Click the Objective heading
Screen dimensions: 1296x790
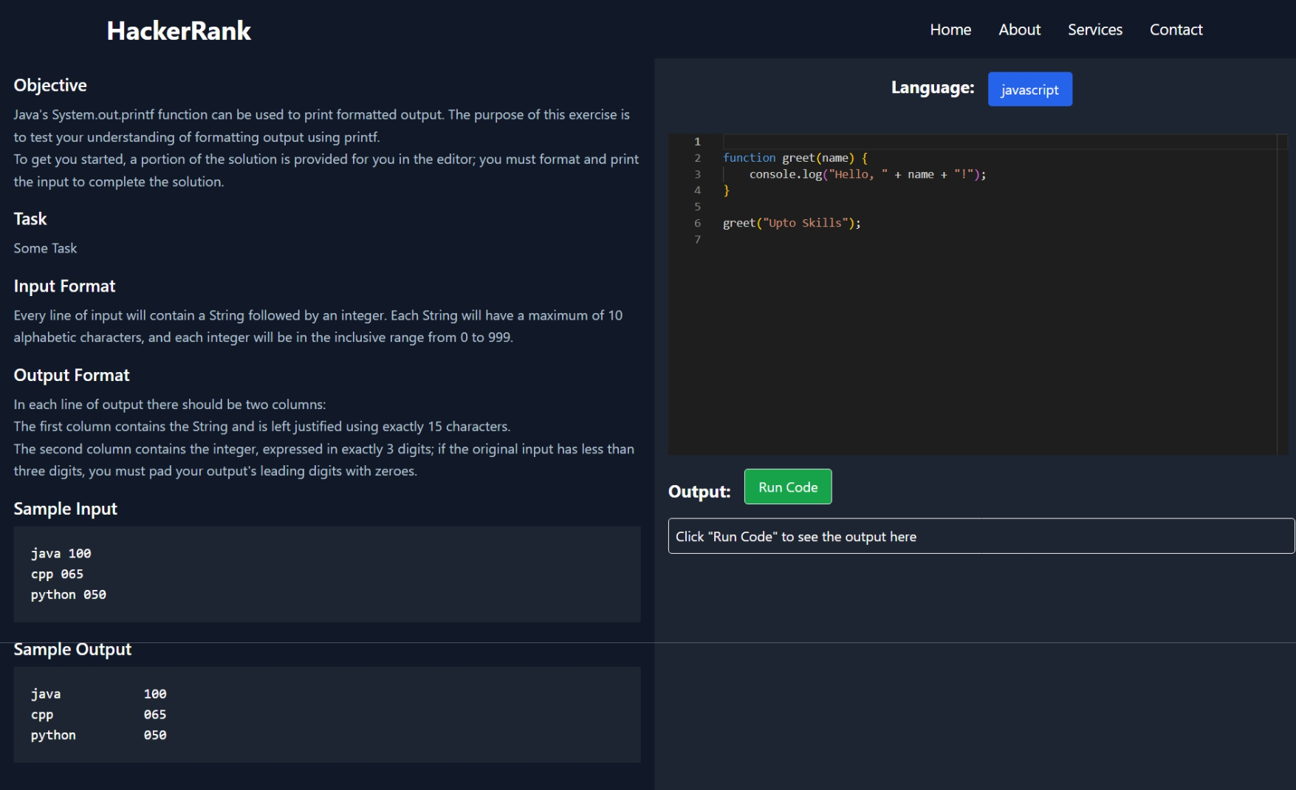point(50,86)
